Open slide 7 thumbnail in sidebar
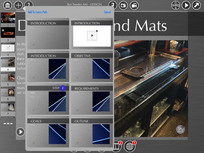Image resolution: width=204 pixels, height=153 pixels. [8, 106]
